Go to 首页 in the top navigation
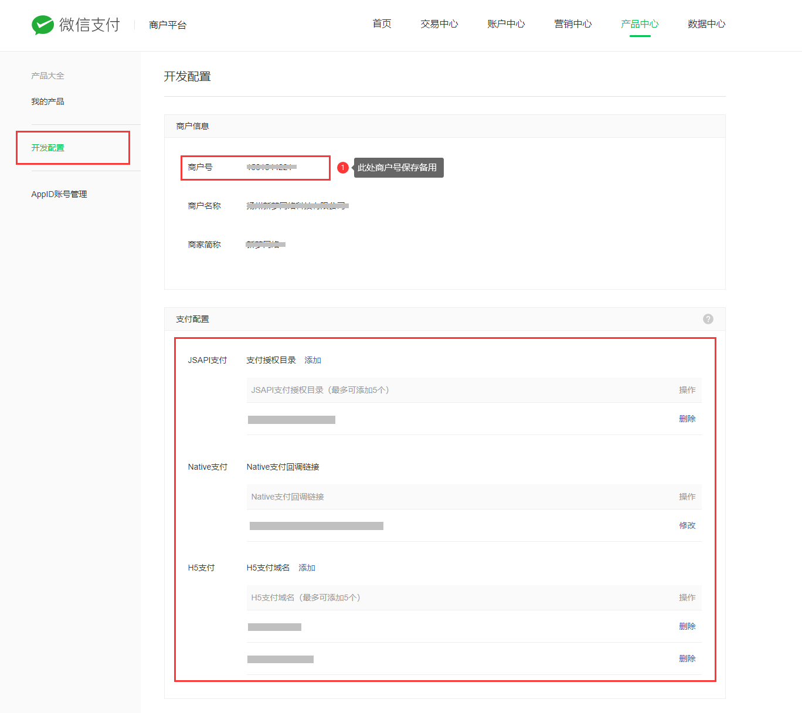This screenshot has width=802, height=713. click(x=382, y=23)
